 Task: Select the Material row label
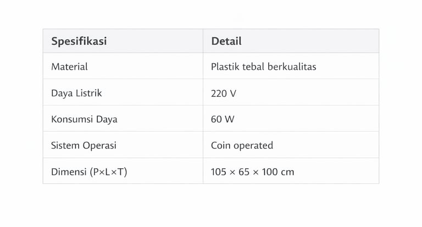[x=69, y=67]
